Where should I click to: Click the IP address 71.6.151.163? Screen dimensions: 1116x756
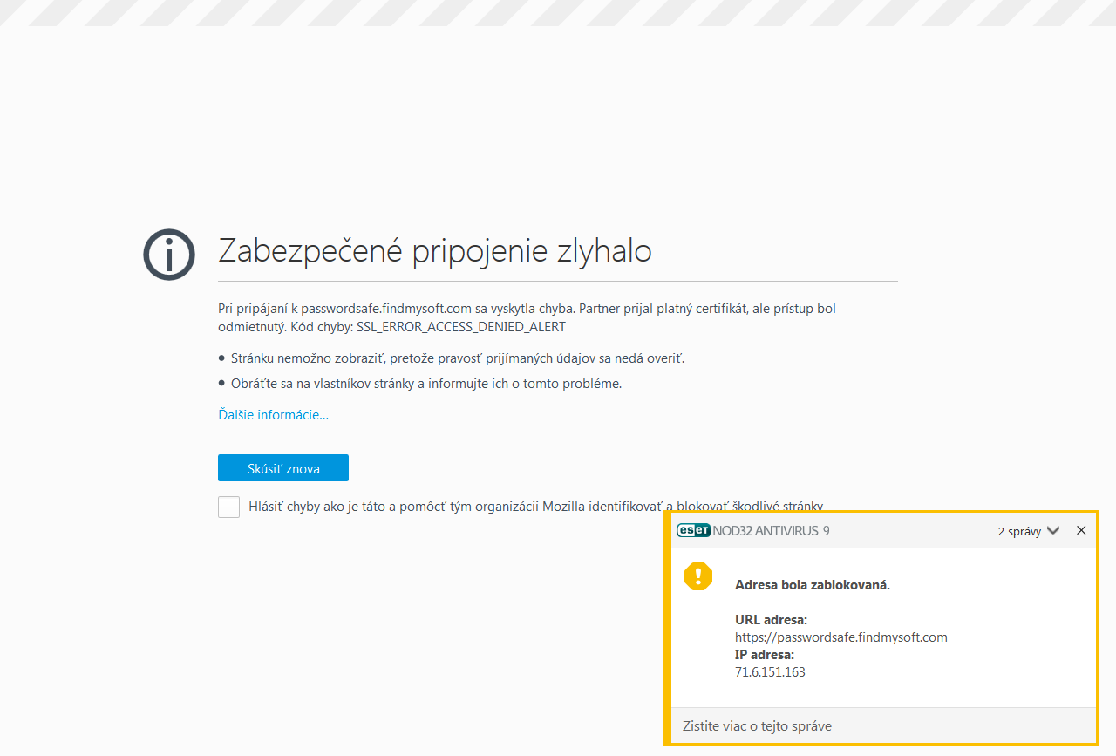(x=770, y=671)
